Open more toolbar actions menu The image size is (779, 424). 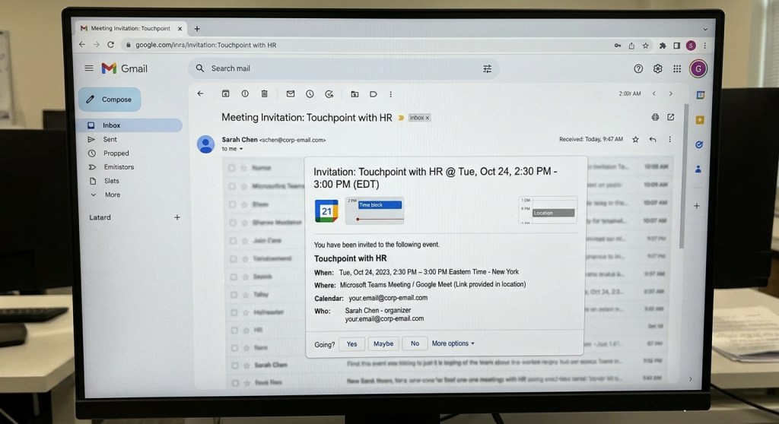(x=390, y=94)
